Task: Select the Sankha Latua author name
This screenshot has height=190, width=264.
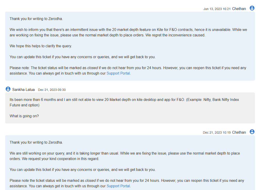Action: [23, 90]
